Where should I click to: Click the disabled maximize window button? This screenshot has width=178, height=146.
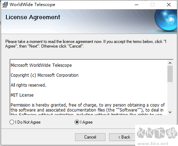[153, 5]
